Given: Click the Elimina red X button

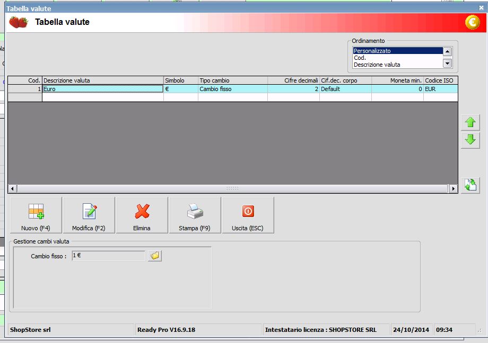Looking at the screenshot, I should [x=142, y=215].
